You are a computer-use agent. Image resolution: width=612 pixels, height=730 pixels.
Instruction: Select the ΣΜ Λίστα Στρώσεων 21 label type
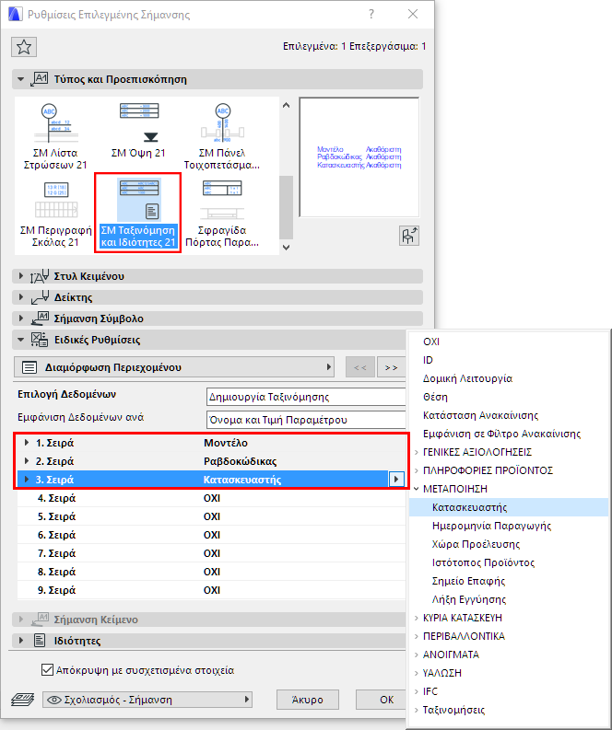tap(55, 136)
